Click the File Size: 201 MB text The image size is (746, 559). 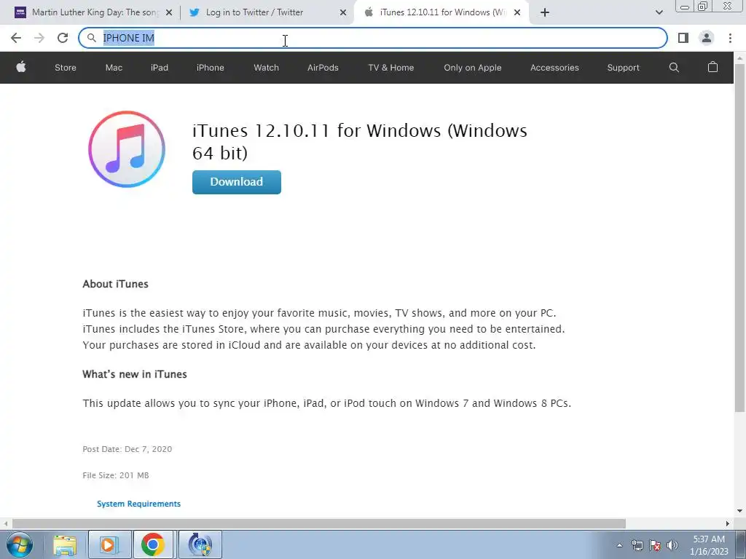point(116,475)
